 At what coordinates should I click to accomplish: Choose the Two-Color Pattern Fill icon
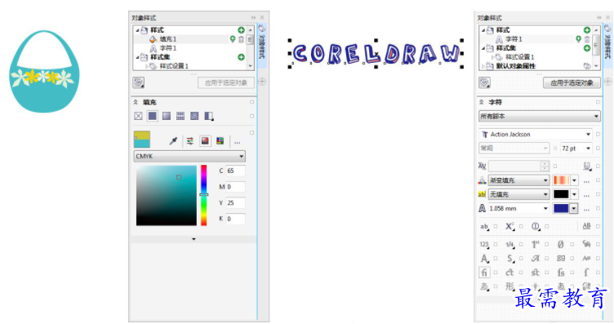tap(209, 116)
